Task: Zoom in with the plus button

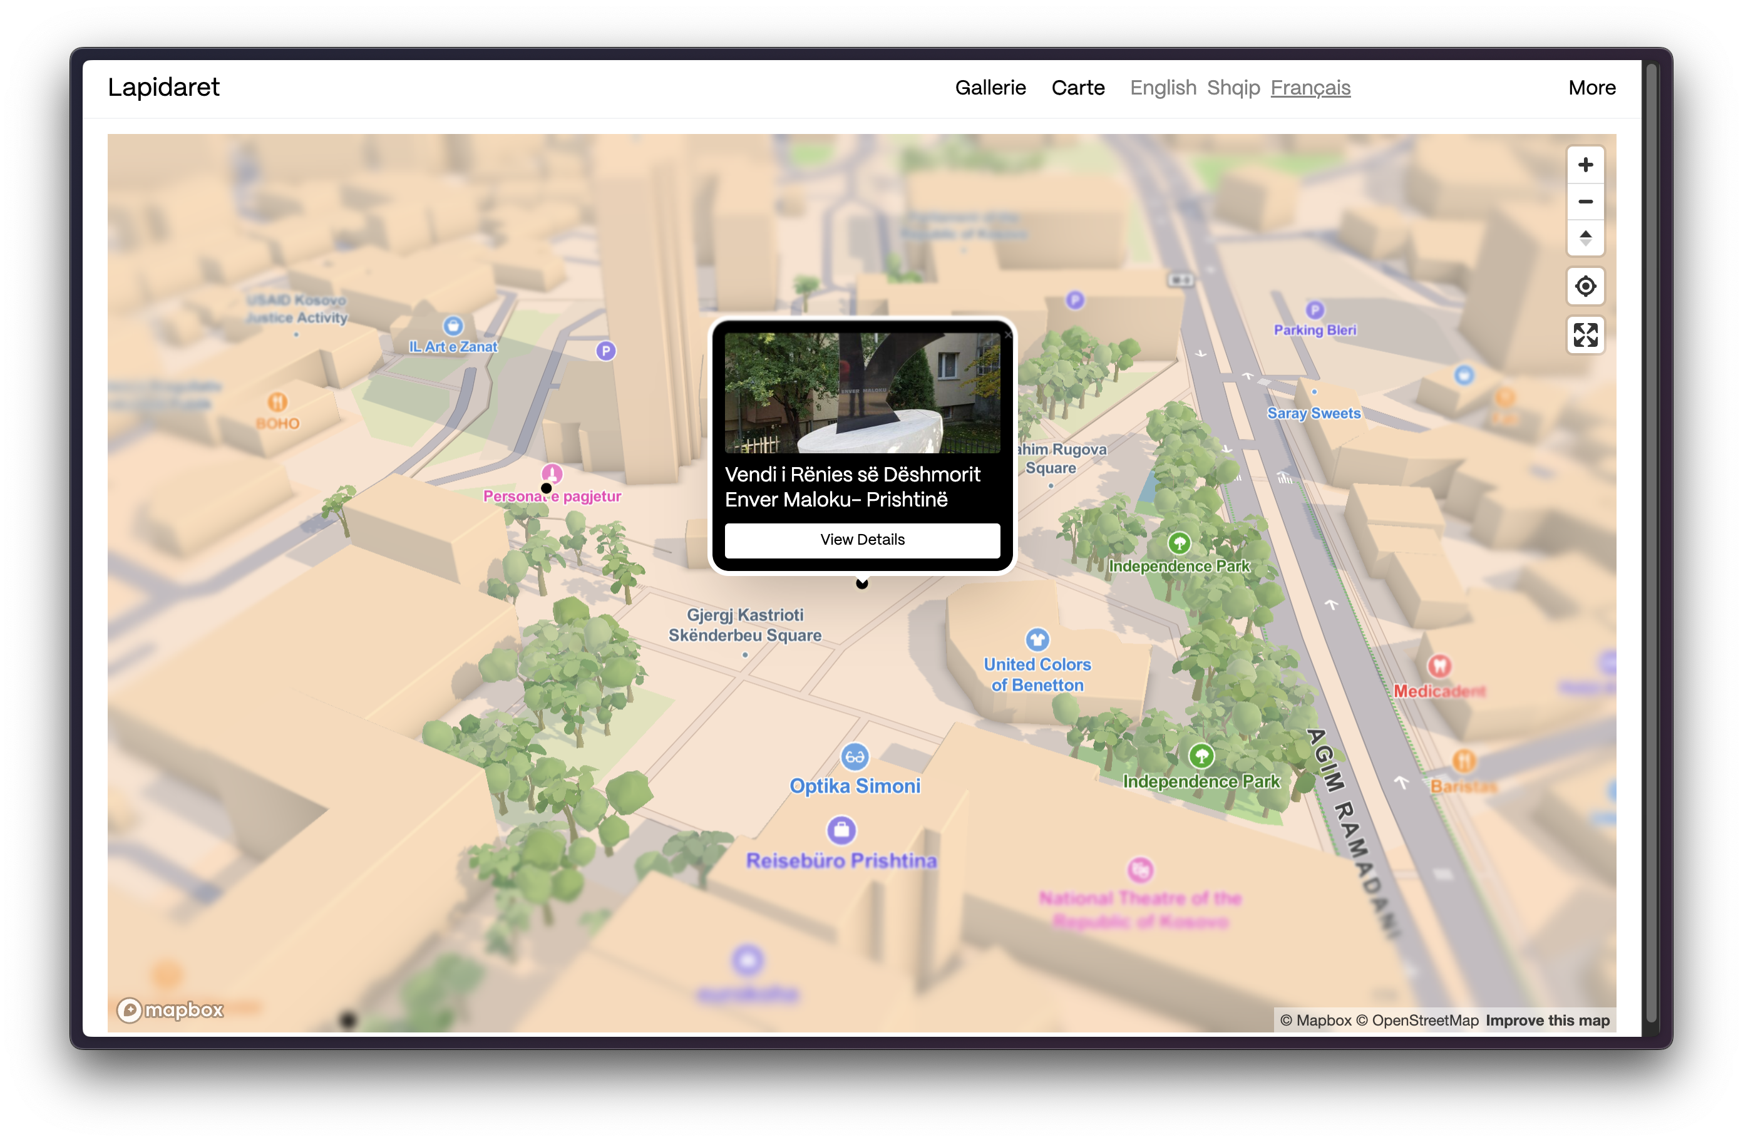Action: pyautogui.click(x=1585, y=165)
